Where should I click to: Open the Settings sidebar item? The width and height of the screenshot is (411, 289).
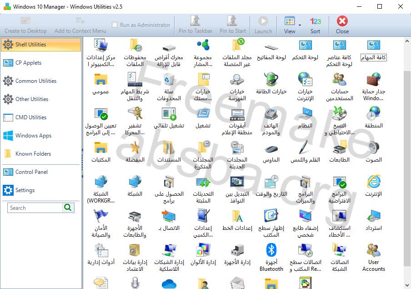(42, 190)
